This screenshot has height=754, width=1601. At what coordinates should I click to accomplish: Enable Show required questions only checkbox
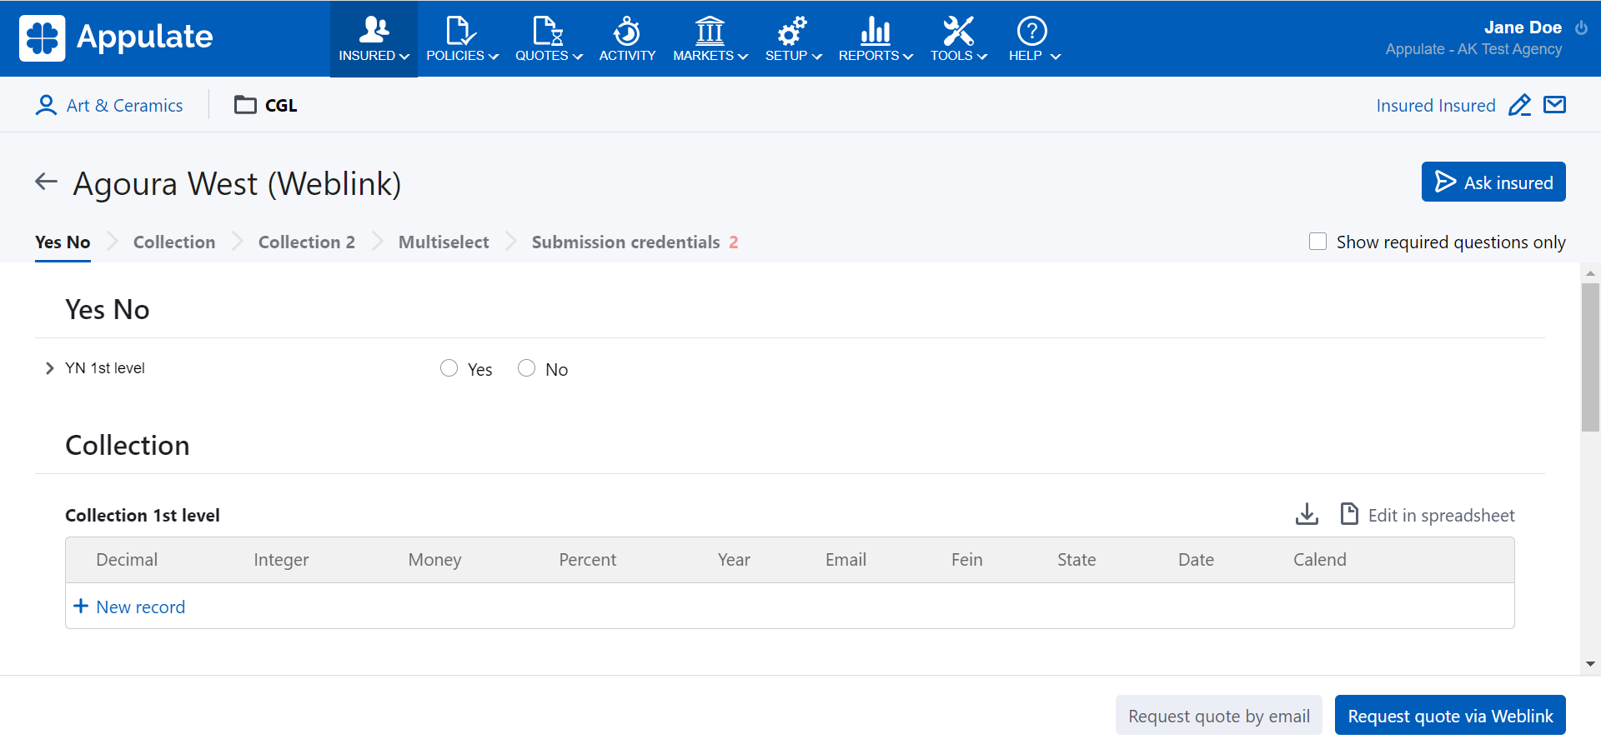(1317, 242)
